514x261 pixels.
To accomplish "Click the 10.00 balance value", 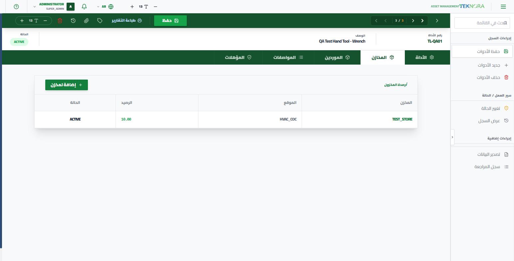I will (126, 119).
